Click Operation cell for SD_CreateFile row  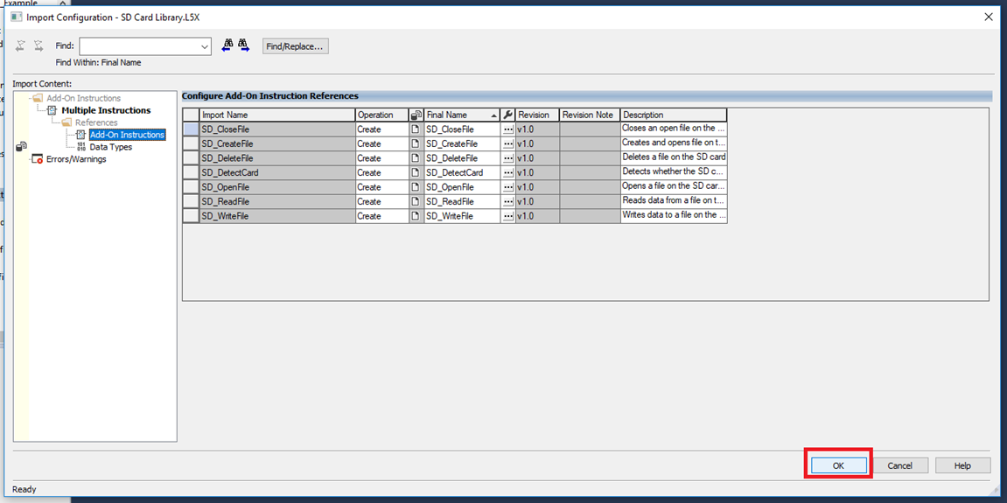tap(381, 143)
